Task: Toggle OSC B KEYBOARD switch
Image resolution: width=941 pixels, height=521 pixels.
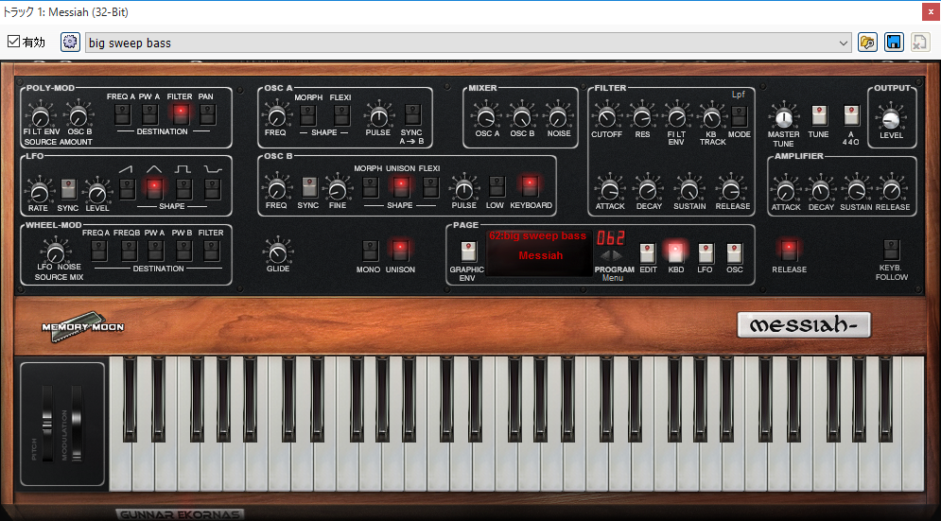Action: pyautogui.click(x=530, y=186)
